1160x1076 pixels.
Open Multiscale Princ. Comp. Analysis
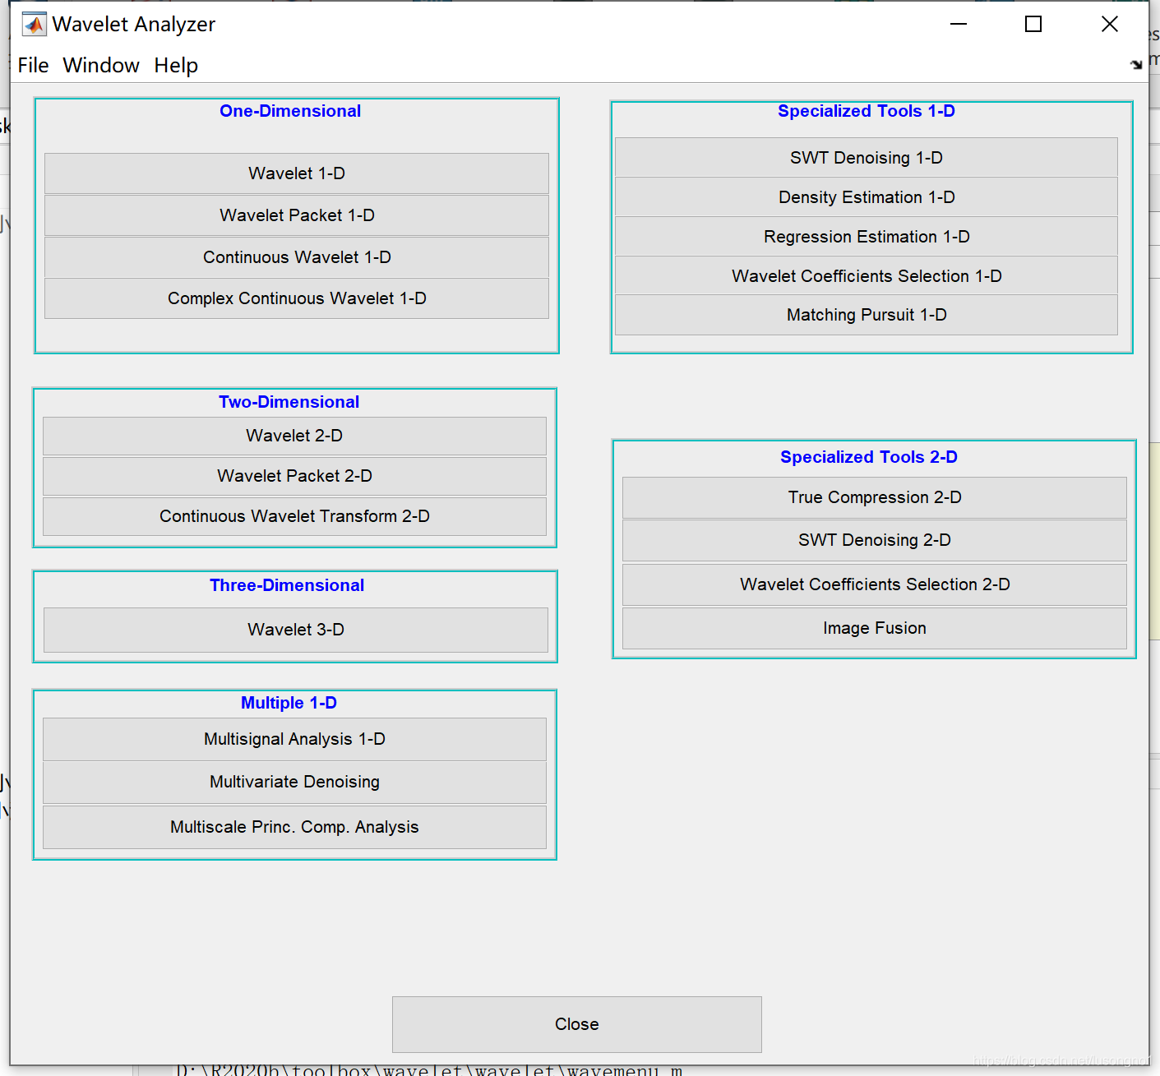tap(294, 827)
